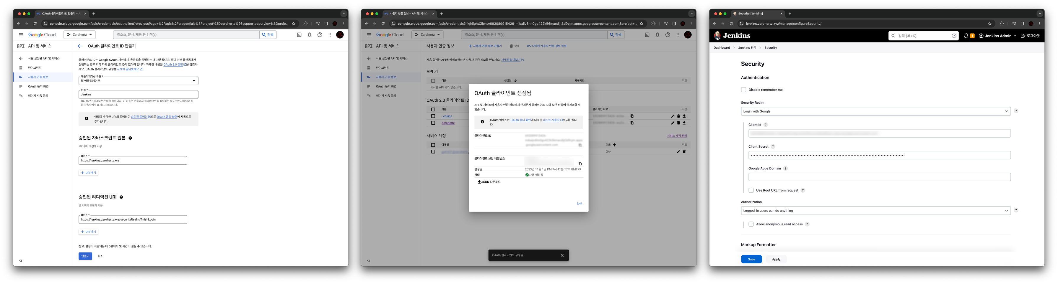Image resolution: width=1058 pixels, height=284 pixels.
Task: Collapse sidebar arrow at bottom of left window
Action: [x=21, y=261]
